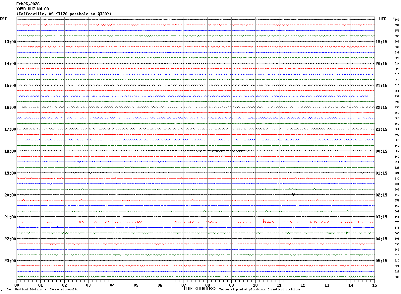Click the DC value 812

397,80
